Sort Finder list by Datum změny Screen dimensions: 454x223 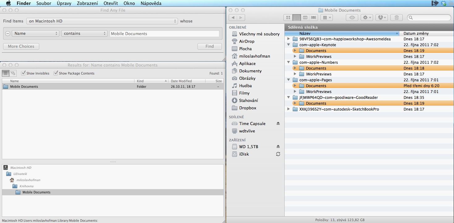tap(427, 33)
